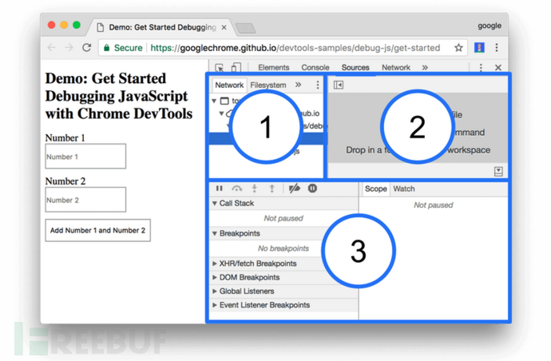Screen dimensions: 551x361
Task: Click the google profile label
Action: pyautogui.click(x=490, y=26)
